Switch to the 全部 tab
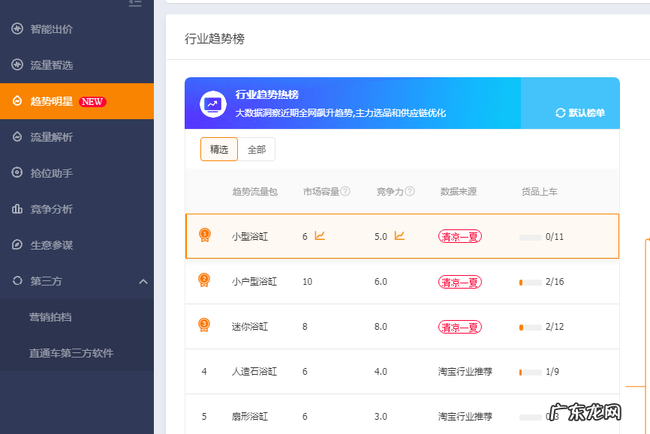Viewport: 650px width, 434px height. (259, 149)
